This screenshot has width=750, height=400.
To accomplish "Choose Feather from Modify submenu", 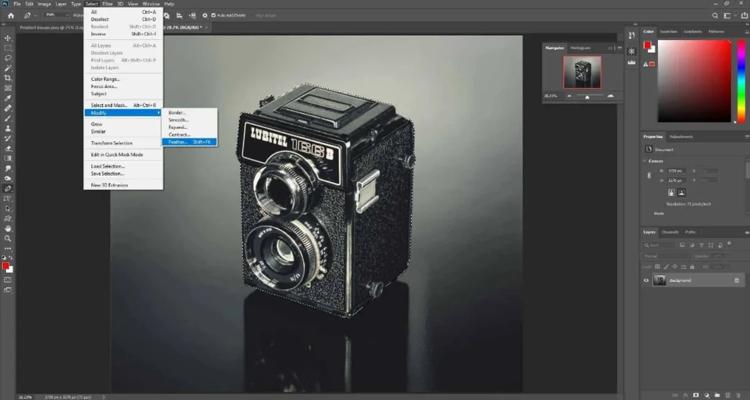I will pyautogui.click(x=189, y=142).
